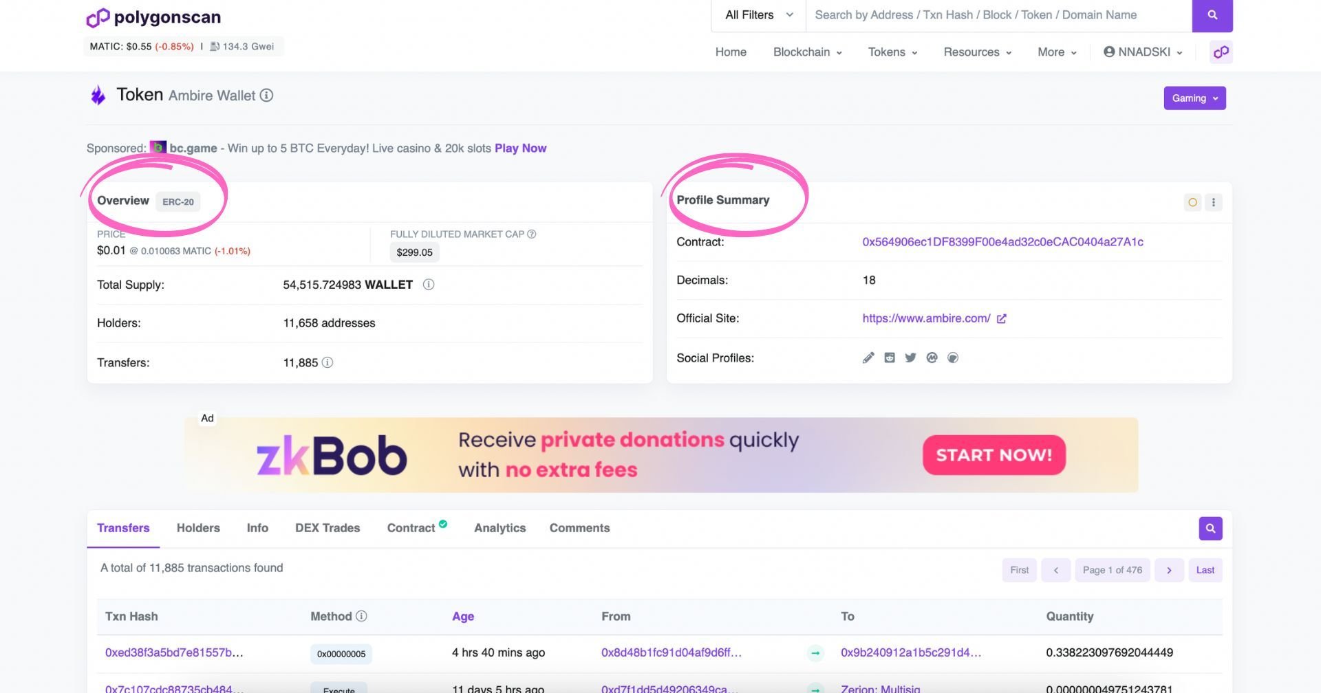The height and width of the screenshot is (693, 1321).
Task: Click the MATIC: $0.55 price text
Action: (120, 46)
